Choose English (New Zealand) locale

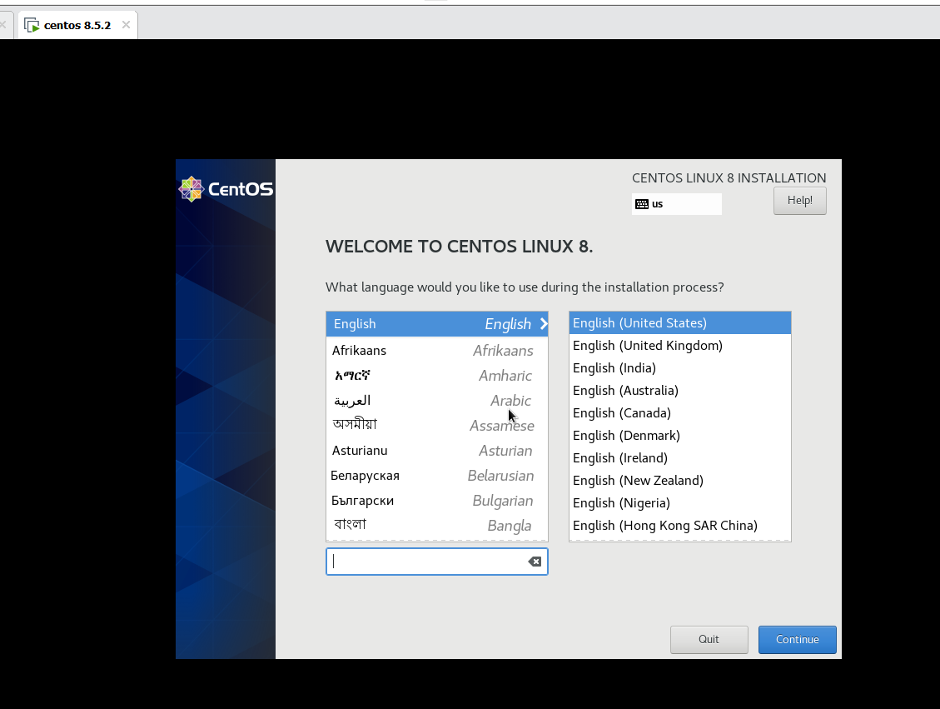680,481
